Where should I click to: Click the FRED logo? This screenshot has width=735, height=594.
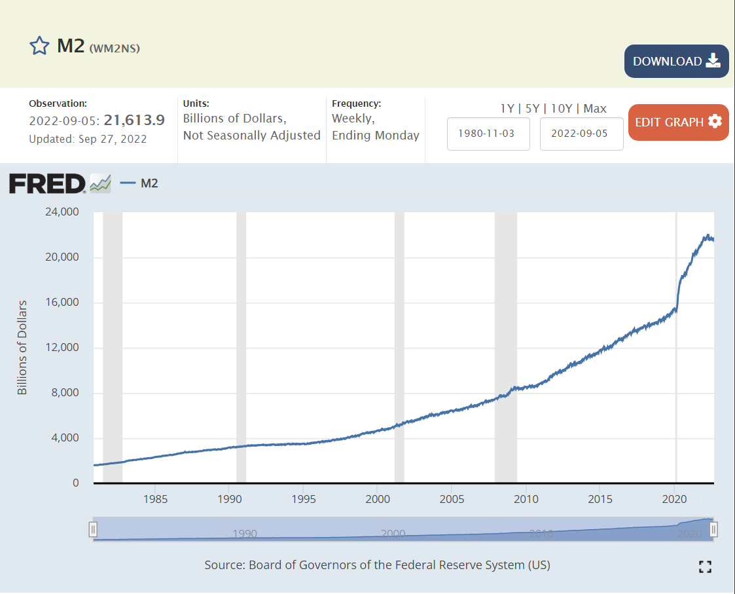[x=47, y=184]
